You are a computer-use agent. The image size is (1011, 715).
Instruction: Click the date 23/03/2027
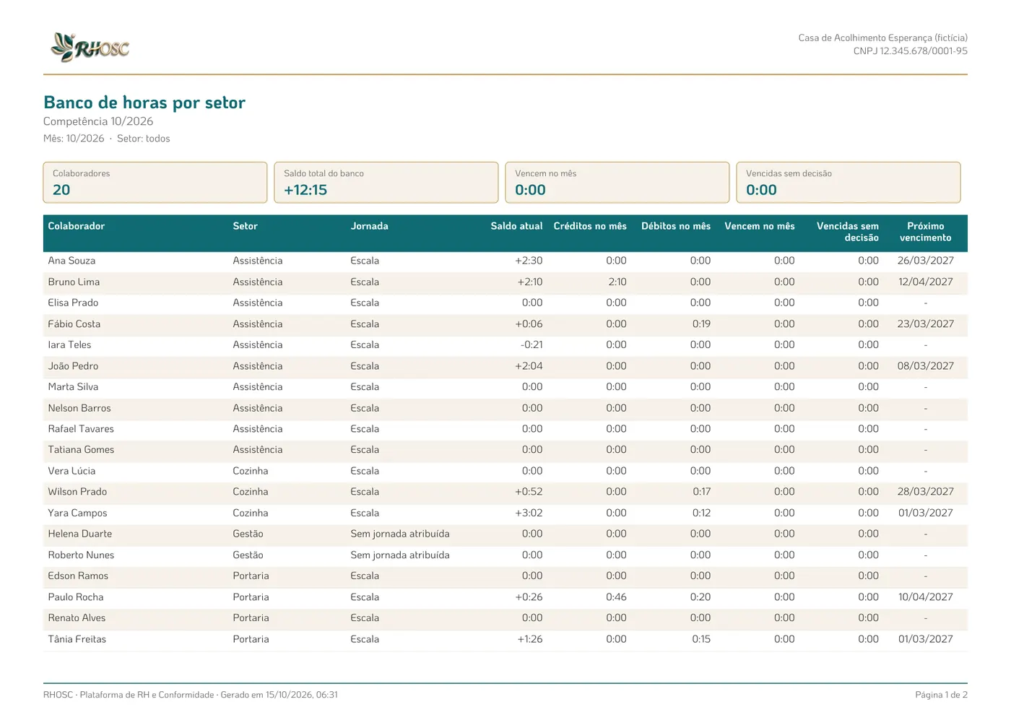point(926,324)
